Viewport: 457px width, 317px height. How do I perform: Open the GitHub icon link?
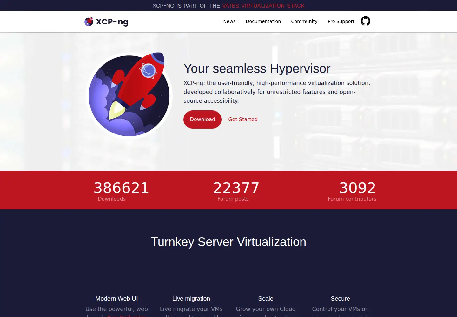(366, 21)
